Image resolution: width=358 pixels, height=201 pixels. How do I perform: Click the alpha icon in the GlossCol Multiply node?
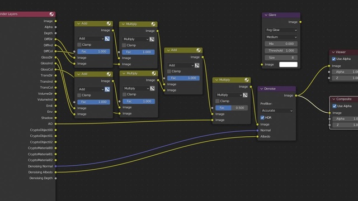[152, 88]
